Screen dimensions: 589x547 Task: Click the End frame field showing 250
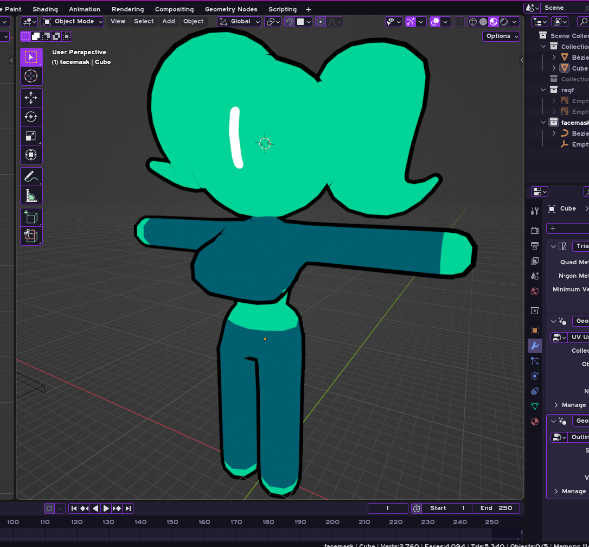click(496, 508)
